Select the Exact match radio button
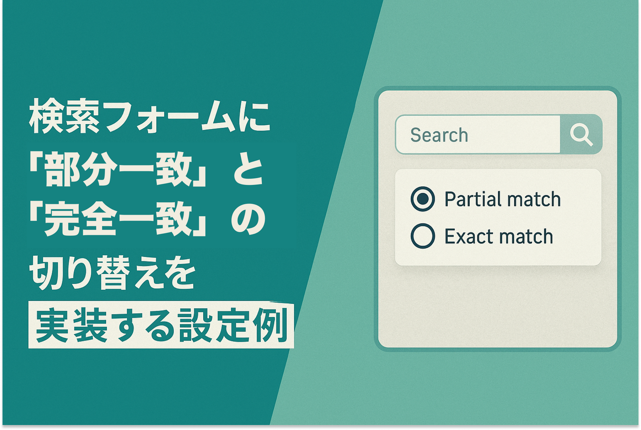Image resolution: width=641 pixels, height=430 pixels. click(x=423, y=236)
